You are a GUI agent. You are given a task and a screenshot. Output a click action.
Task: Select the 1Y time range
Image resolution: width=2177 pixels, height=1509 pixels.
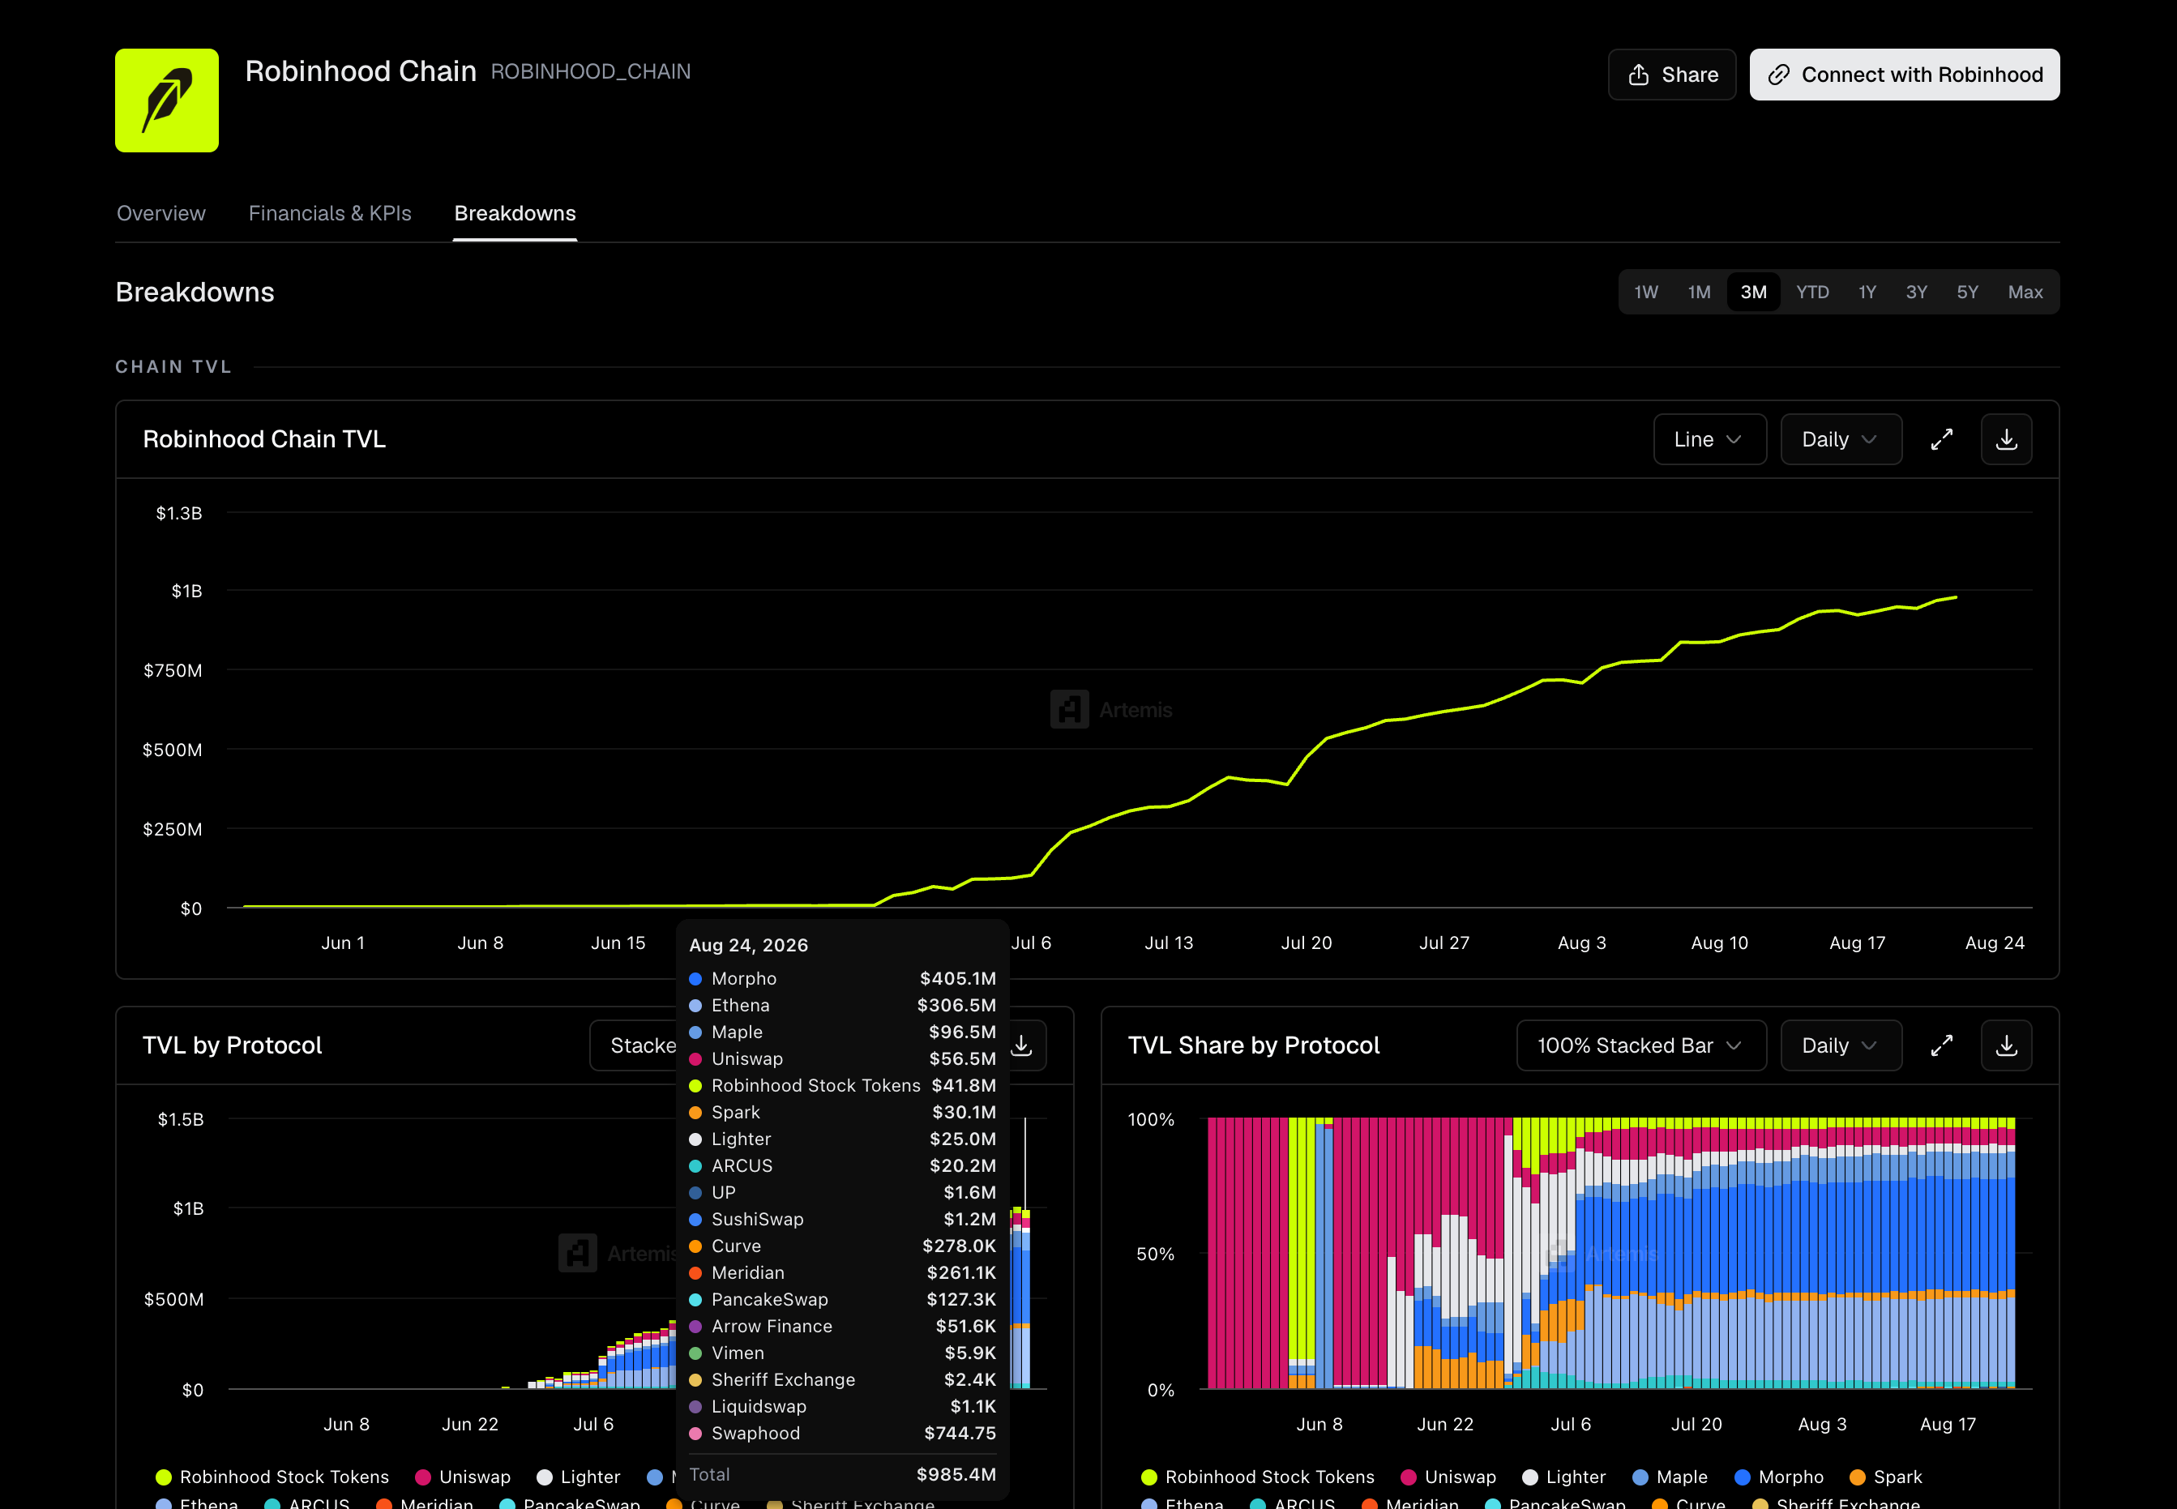1867,292
